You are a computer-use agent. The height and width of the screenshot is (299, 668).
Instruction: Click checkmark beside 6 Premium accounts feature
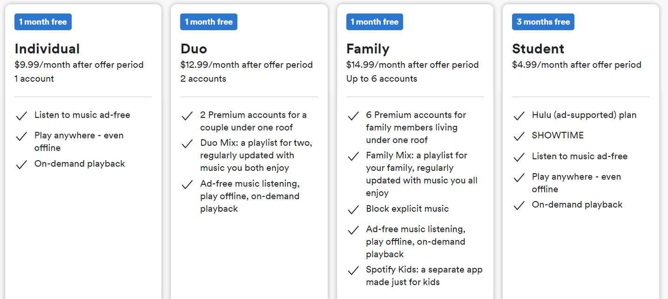[353, 116]
